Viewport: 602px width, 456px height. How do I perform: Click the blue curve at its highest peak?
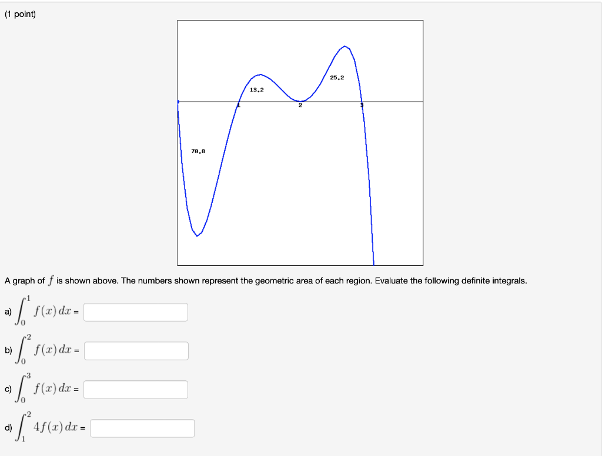(x=345, y=46)
